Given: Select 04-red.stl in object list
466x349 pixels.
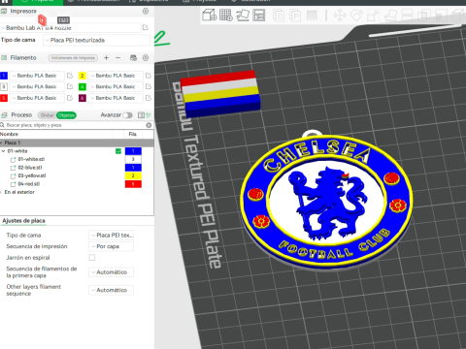Looking at the screenshot, I should pyautogui.click(x=29, y=184).
